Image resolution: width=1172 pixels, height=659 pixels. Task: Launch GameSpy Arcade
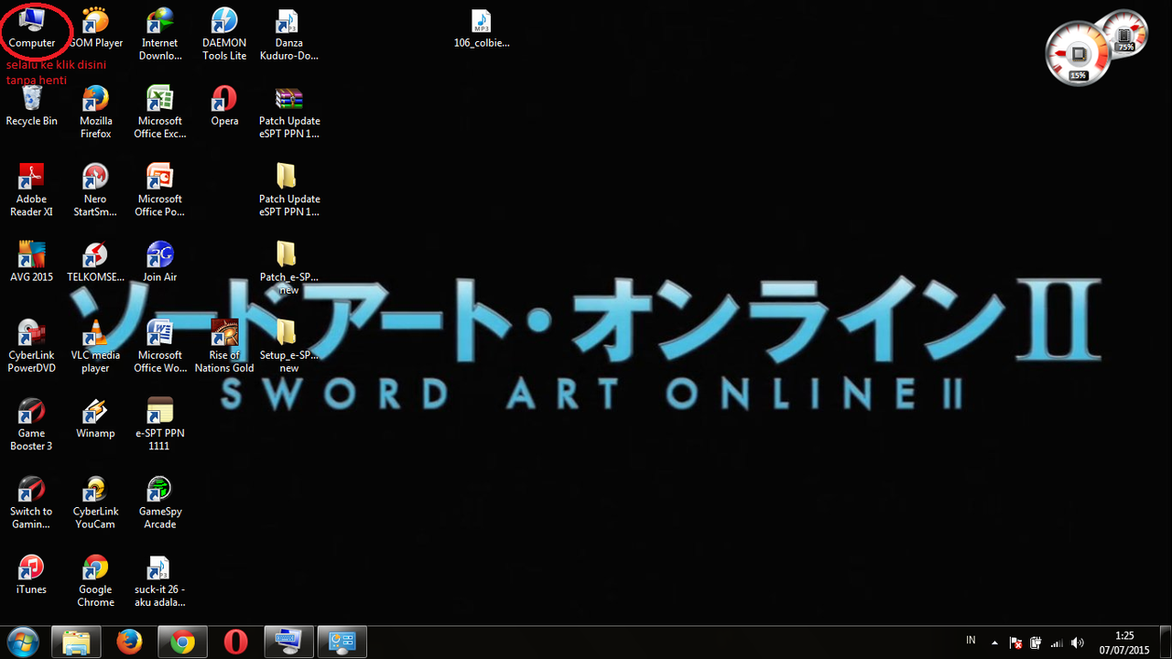160,502
